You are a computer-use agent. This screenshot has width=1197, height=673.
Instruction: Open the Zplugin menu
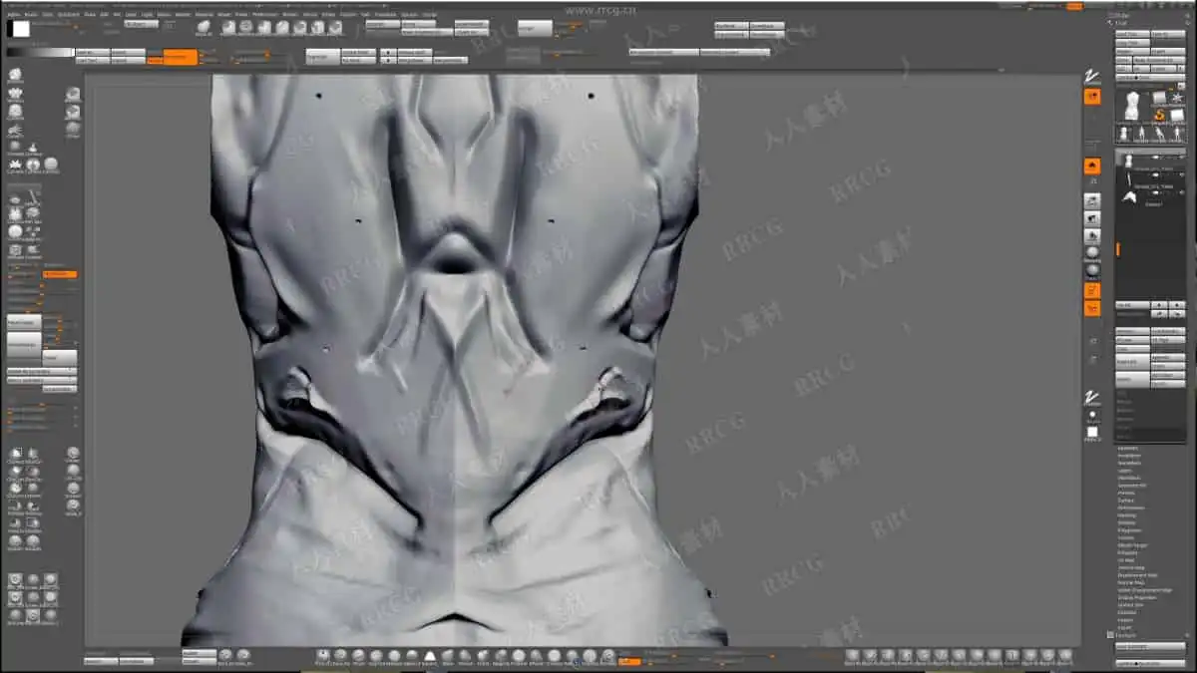[408, 15]
